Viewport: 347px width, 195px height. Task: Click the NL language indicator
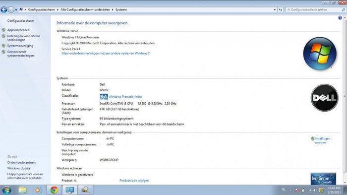[x=284, y=190]
